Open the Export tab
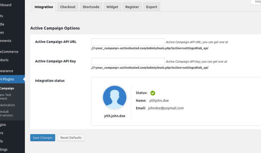 pyautogui.click(x=152, y=7)
